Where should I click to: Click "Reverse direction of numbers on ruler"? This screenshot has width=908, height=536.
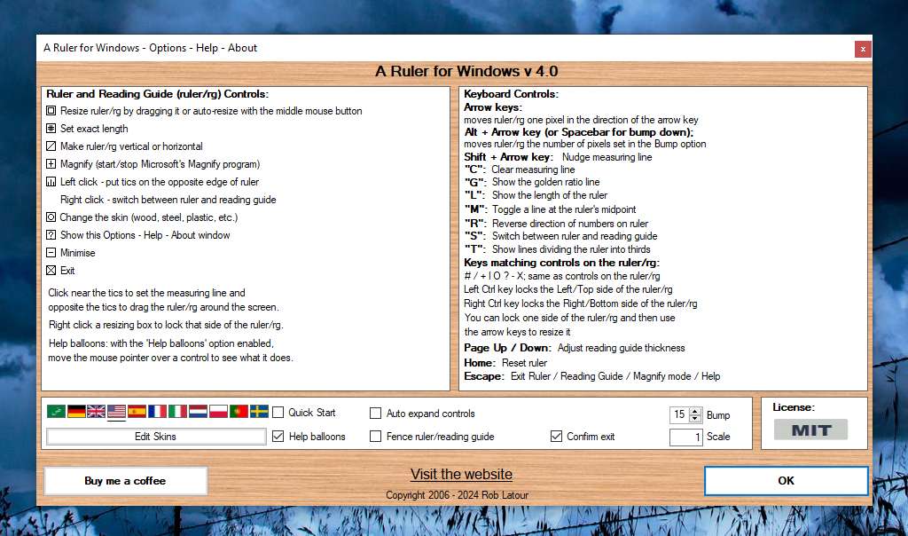pyautogui.click(x=570, y=224)
